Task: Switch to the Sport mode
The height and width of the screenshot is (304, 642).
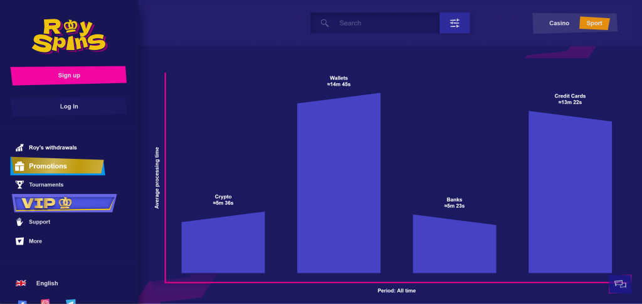Action: pos(594,23)
